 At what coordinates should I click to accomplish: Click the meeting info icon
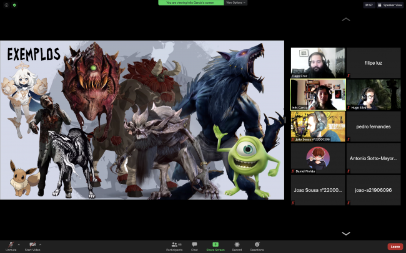[x=6, y=4]
